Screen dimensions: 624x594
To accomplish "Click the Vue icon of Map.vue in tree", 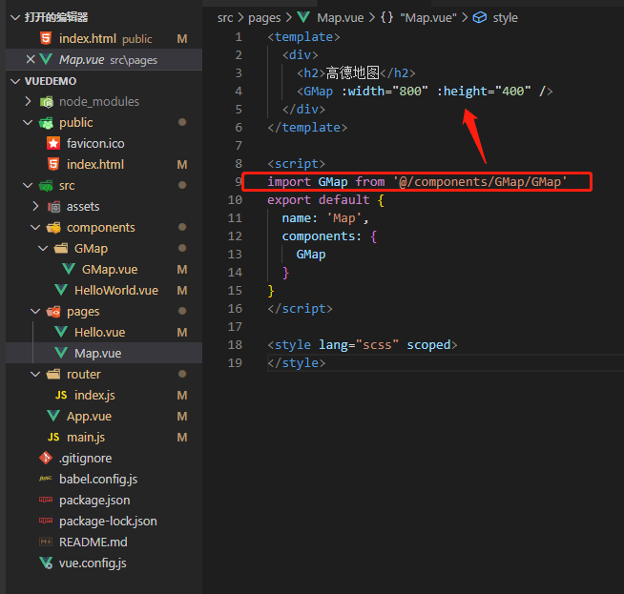I will point(61,354).
